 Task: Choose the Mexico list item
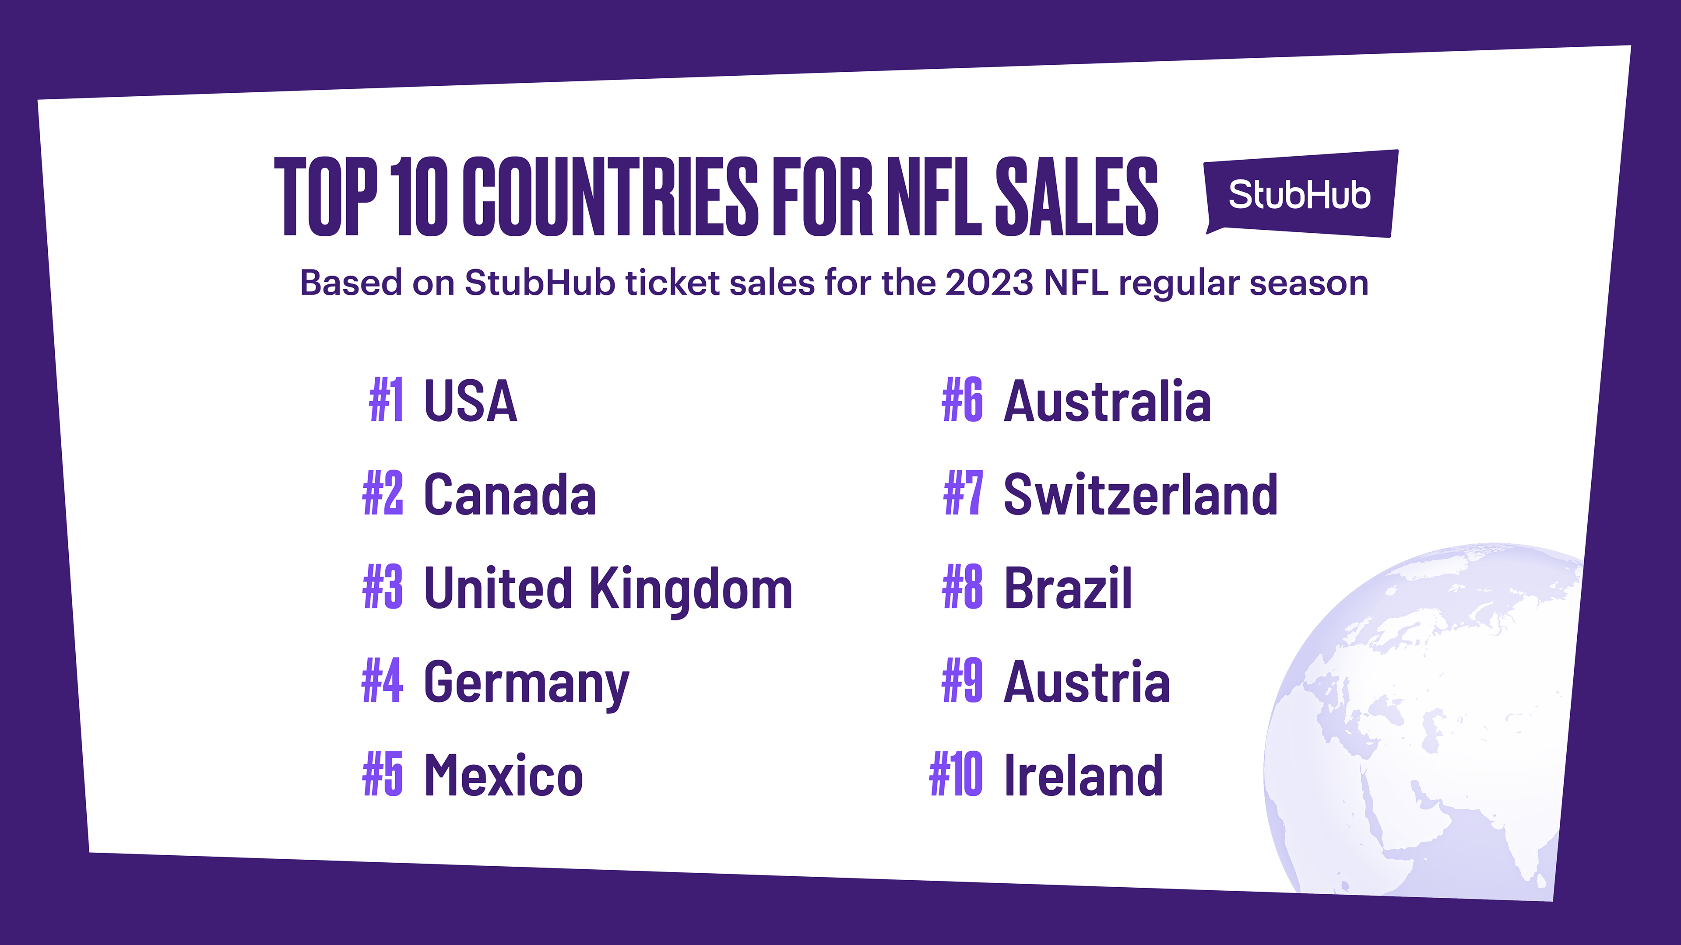[x=503, y=775]
